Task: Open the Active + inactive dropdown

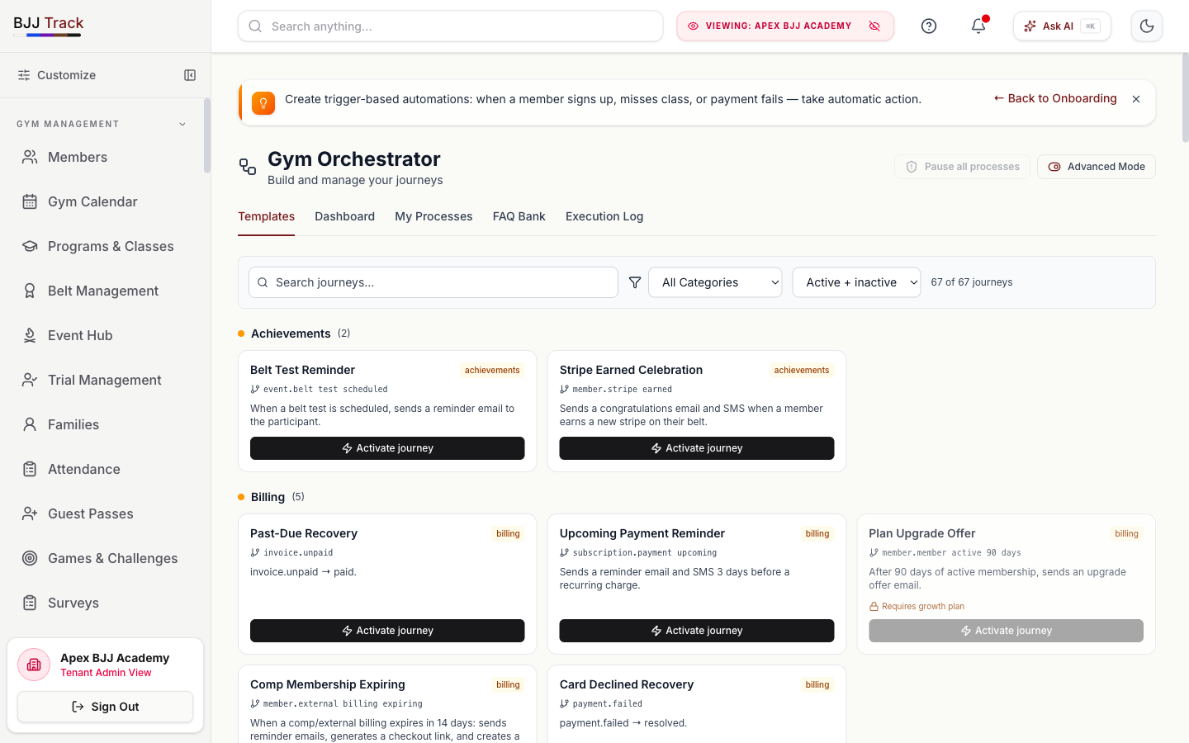Action: [x=856, y=282]
